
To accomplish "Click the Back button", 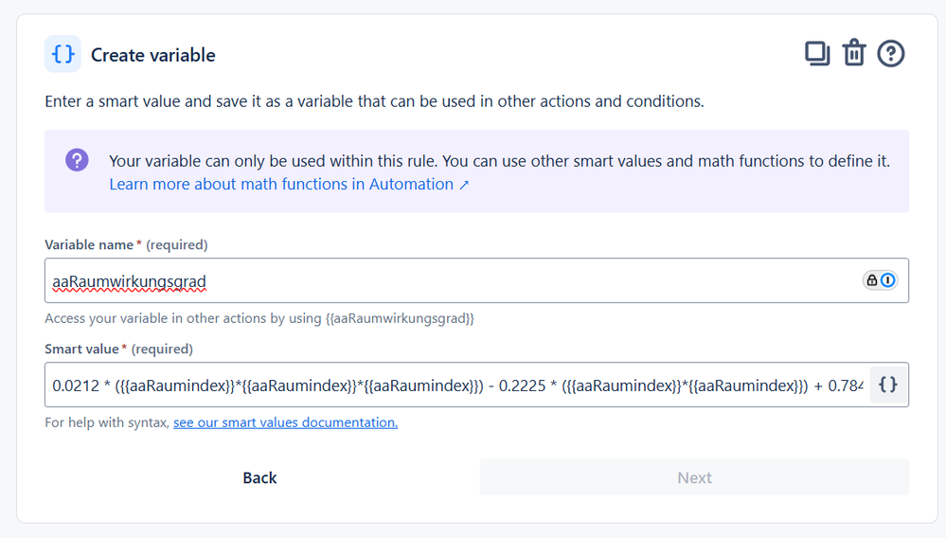I will click(259, 477).
